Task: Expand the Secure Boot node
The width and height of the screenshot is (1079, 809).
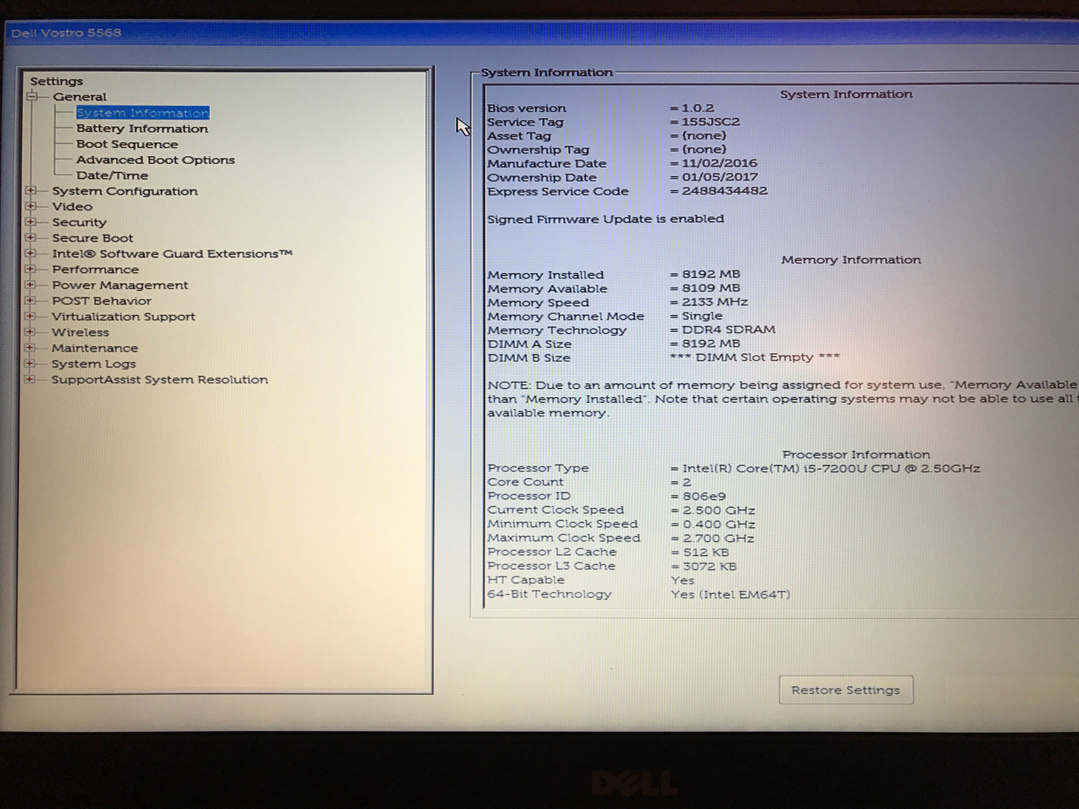Action: [x=30, y=237]
